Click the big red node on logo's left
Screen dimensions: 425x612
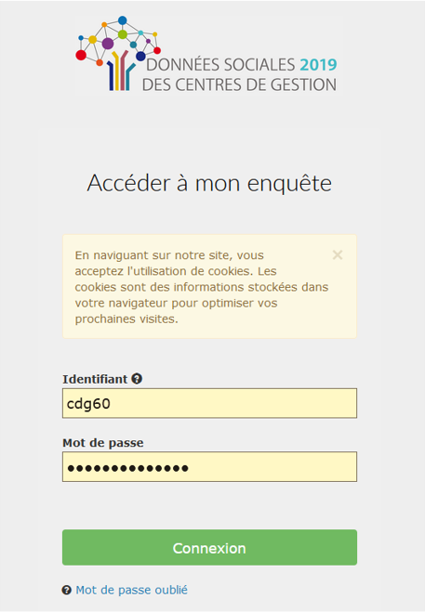(81, 55)
